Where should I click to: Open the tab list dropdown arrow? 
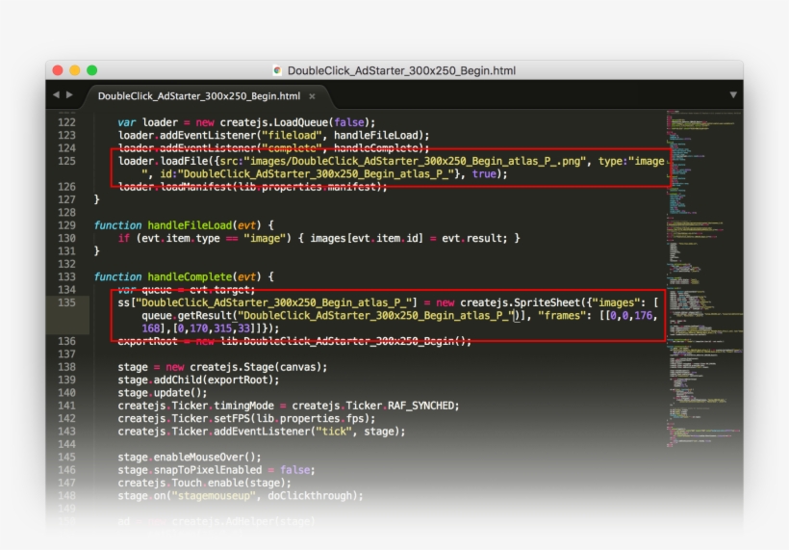733,95
